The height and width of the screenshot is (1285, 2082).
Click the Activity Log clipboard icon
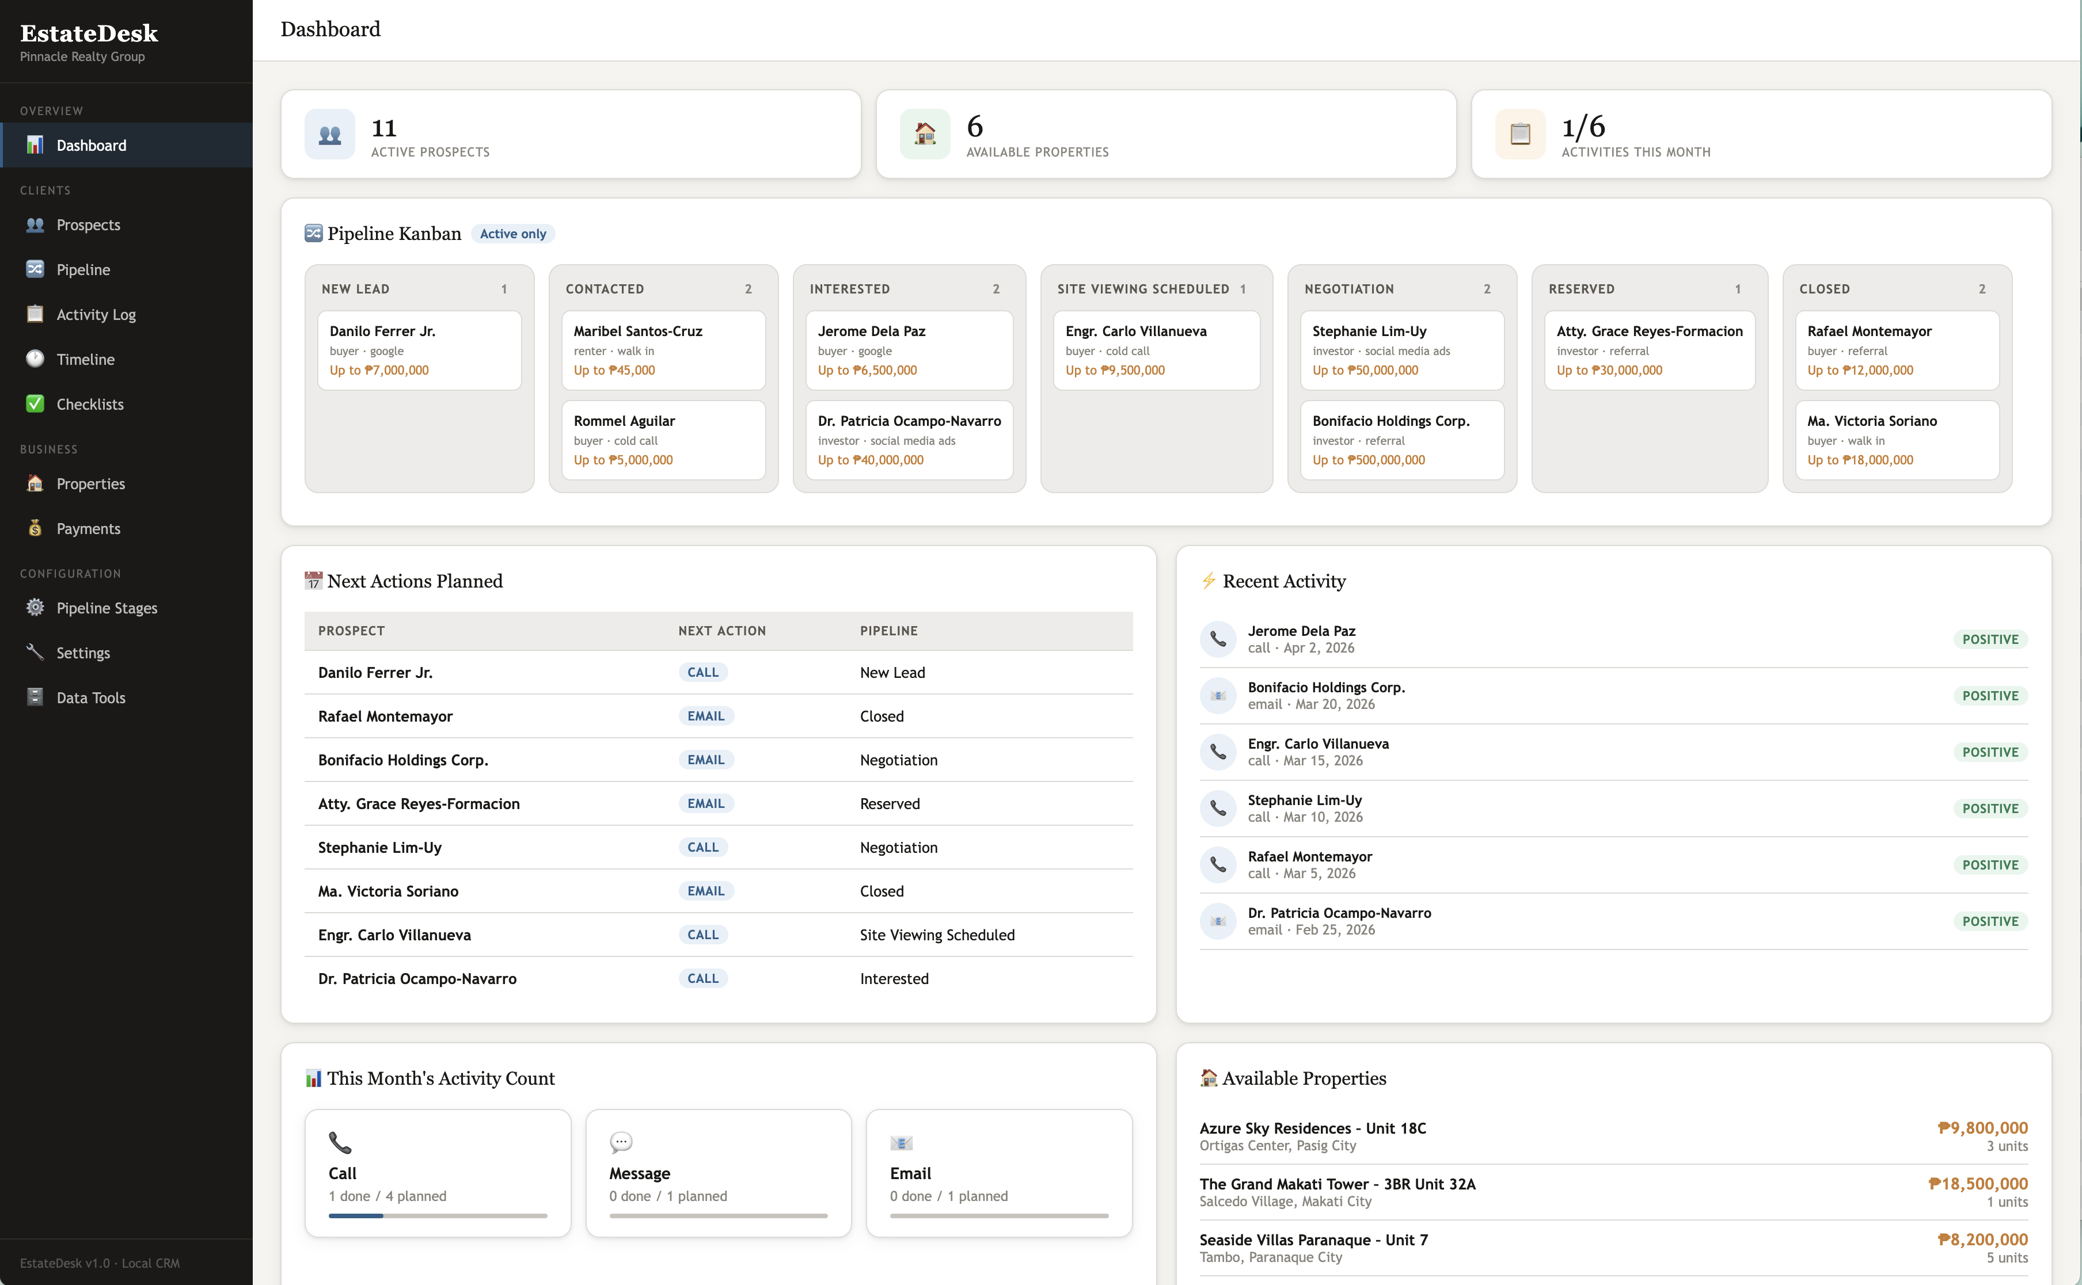(35, 314)
